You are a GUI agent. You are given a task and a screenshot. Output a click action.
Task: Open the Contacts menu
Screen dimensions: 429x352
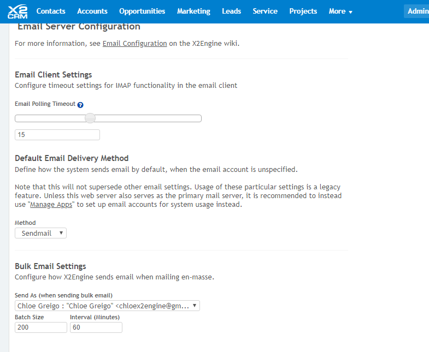coord(51,11)
